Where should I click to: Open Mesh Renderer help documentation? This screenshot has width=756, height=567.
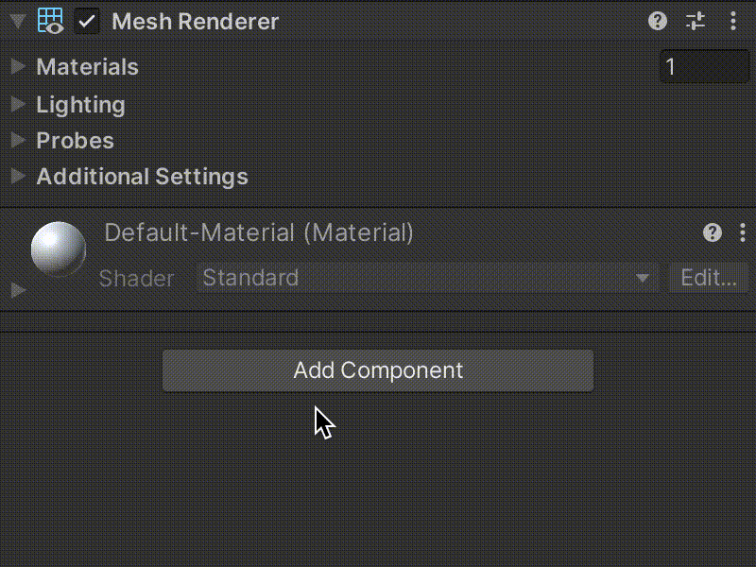point(658,21)
